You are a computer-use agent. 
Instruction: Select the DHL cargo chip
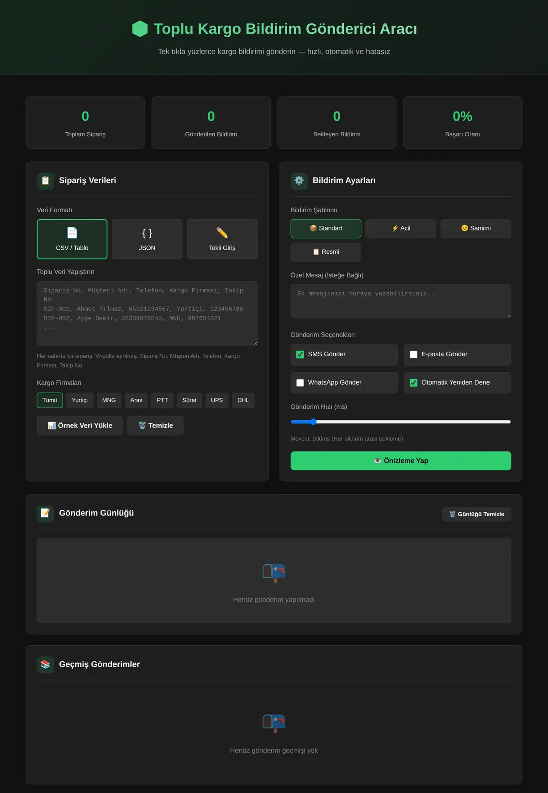pos(243,400)
